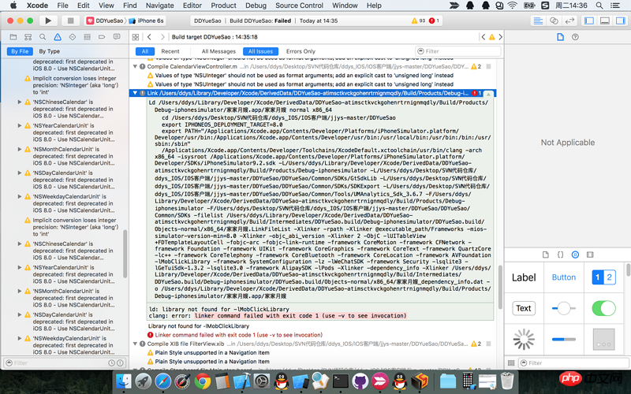631x394 pixels.
Task: Select the Linker command failed error line
Action: [x=238, y=335]
